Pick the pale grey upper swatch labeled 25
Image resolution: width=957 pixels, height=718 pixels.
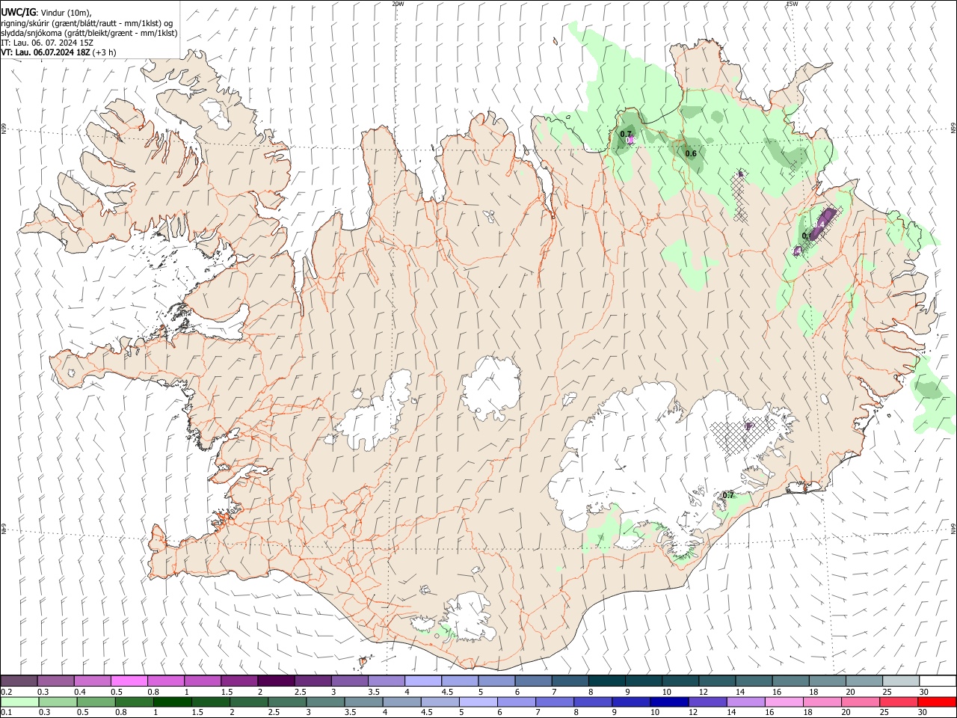899,681
